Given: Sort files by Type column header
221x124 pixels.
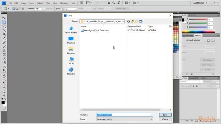Looking at the screenshot, I should coord(151,27).
